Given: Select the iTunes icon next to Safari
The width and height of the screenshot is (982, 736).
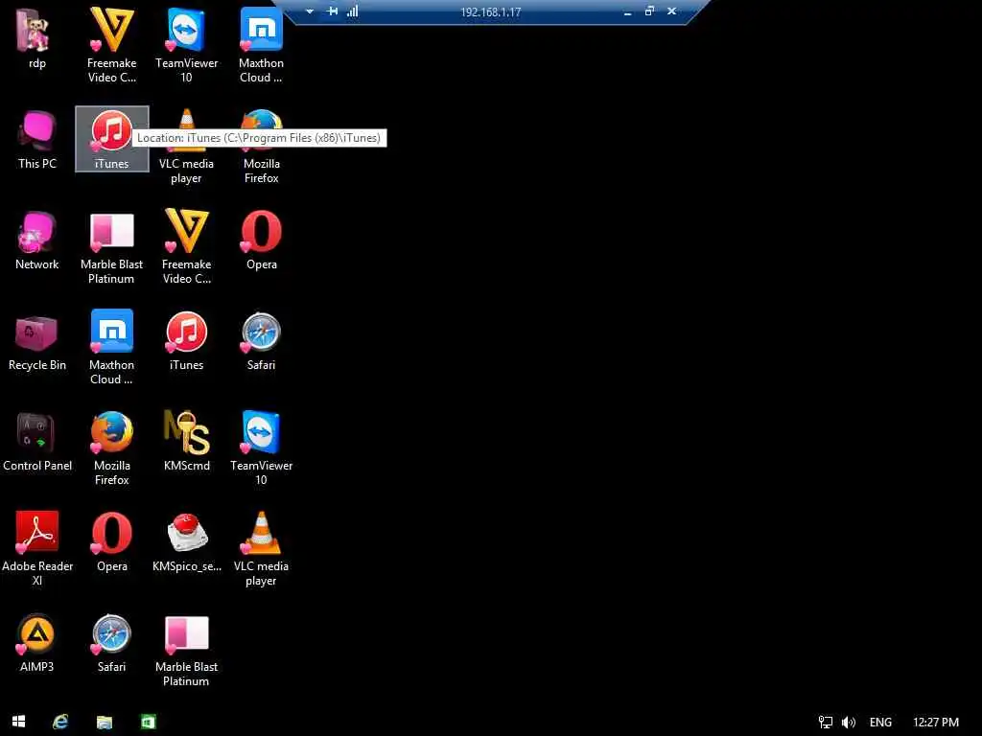Looking at the screenshot, I should 187,342.
